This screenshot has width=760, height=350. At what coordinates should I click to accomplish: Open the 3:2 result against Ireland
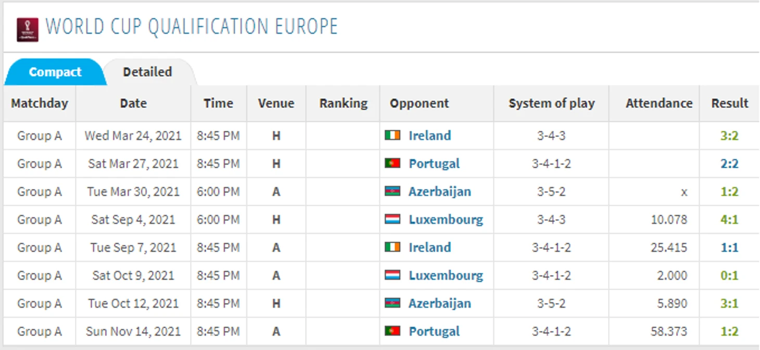tap(729, 135)
